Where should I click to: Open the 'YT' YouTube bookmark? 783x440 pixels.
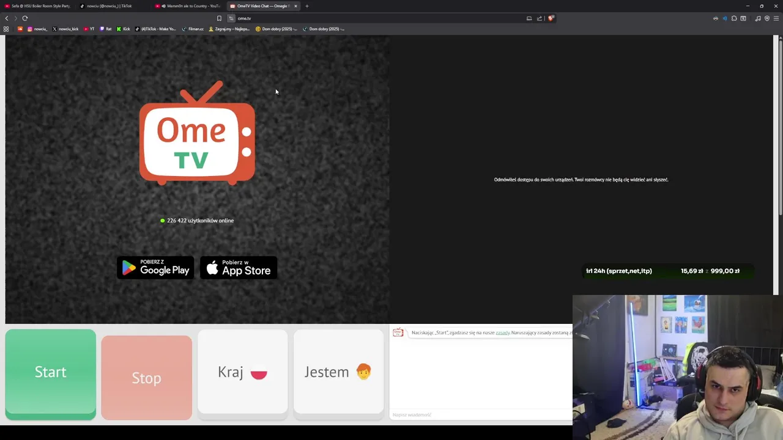[x=89, y=29]
